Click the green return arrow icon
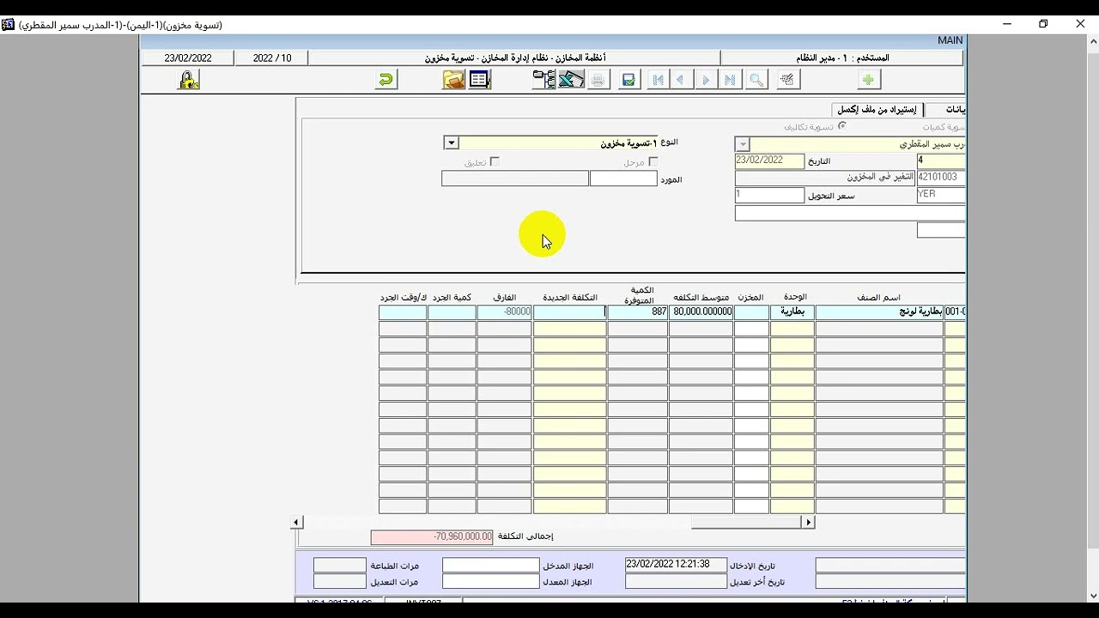 pyautogui.click(x=386, y=80)
